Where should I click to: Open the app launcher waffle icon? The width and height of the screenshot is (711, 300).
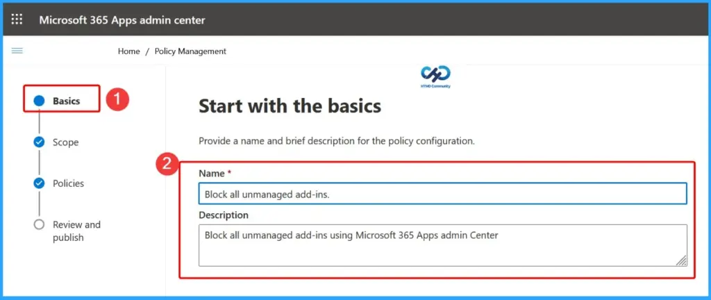pos(17,19)
